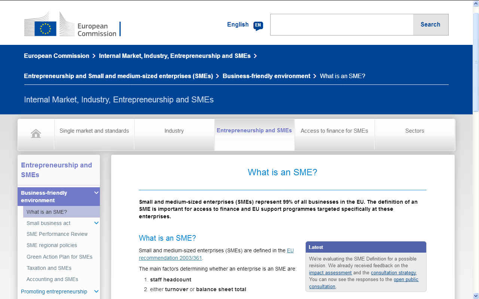
Task: Follow the European Commission breadcrumb link
Action: [x=57, y=56]
